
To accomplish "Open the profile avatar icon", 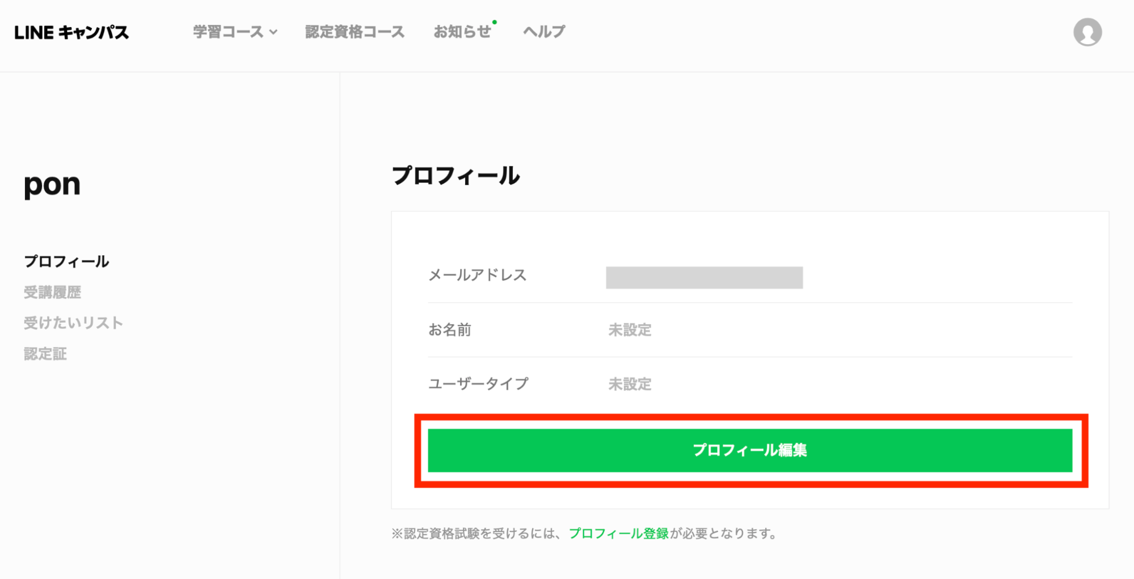I will pos(1087,32).
